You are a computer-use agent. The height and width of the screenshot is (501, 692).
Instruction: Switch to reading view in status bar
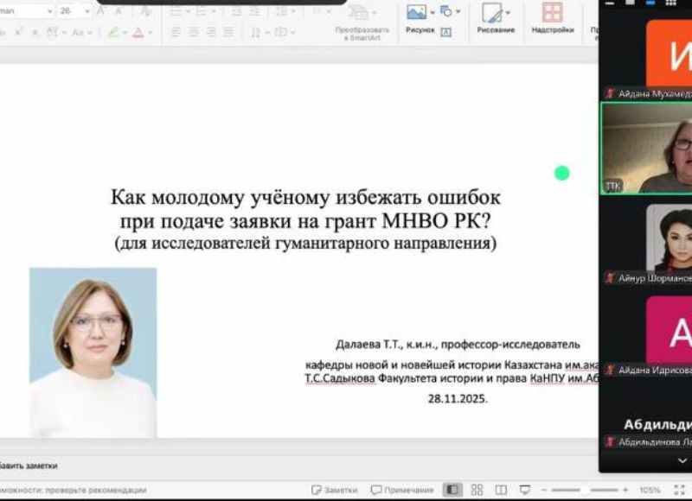(x=500, y=490)
